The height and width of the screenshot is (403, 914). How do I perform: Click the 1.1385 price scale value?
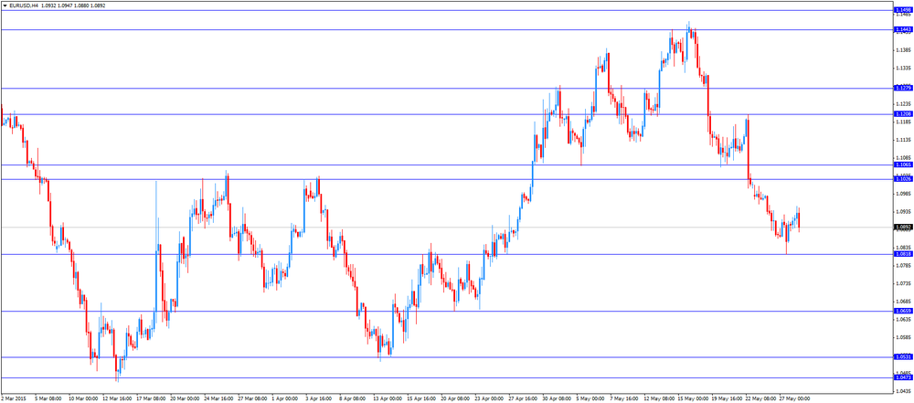902,49
